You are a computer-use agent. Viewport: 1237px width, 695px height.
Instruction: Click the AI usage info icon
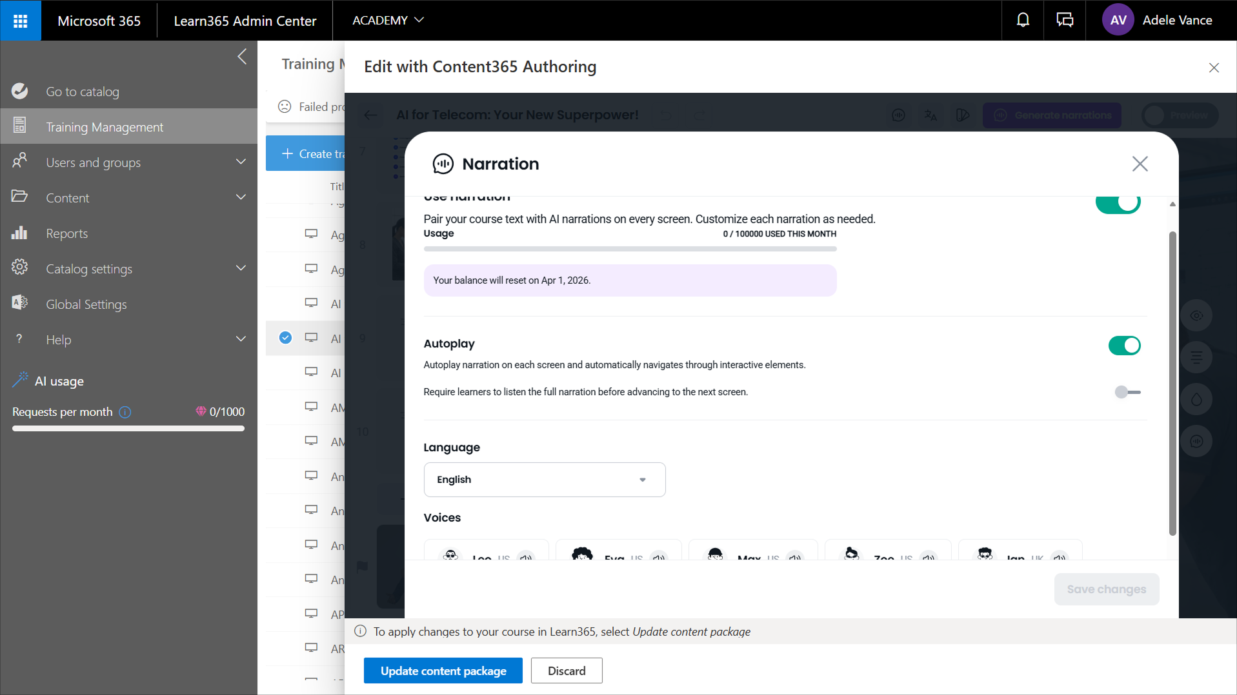coord(125,412)
